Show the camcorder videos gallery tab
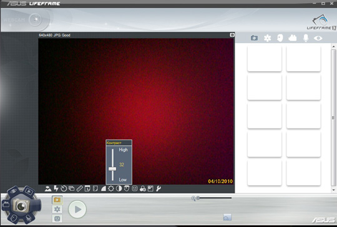This screenshot has width=337, height=227. (293, 38)
